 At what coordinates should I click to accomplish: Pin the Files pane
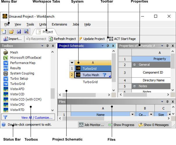167,102
